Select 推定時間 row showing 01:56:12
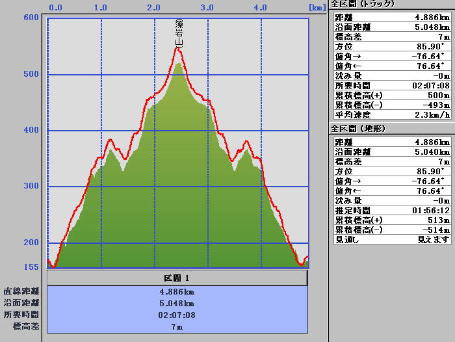 392,211
